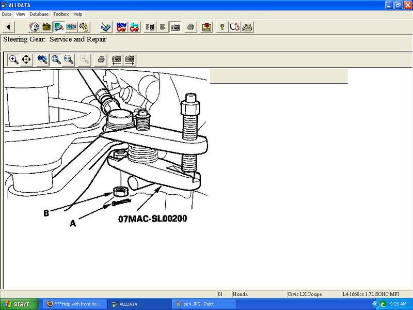Screen dimensions: 413x310
Task: Click the New Car toolbar icon
Action: pos(122,27)
